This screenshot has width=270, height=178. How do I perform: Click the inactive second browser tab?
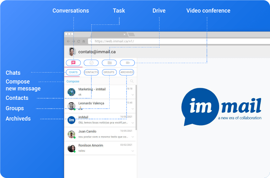[x=131, y=35]
